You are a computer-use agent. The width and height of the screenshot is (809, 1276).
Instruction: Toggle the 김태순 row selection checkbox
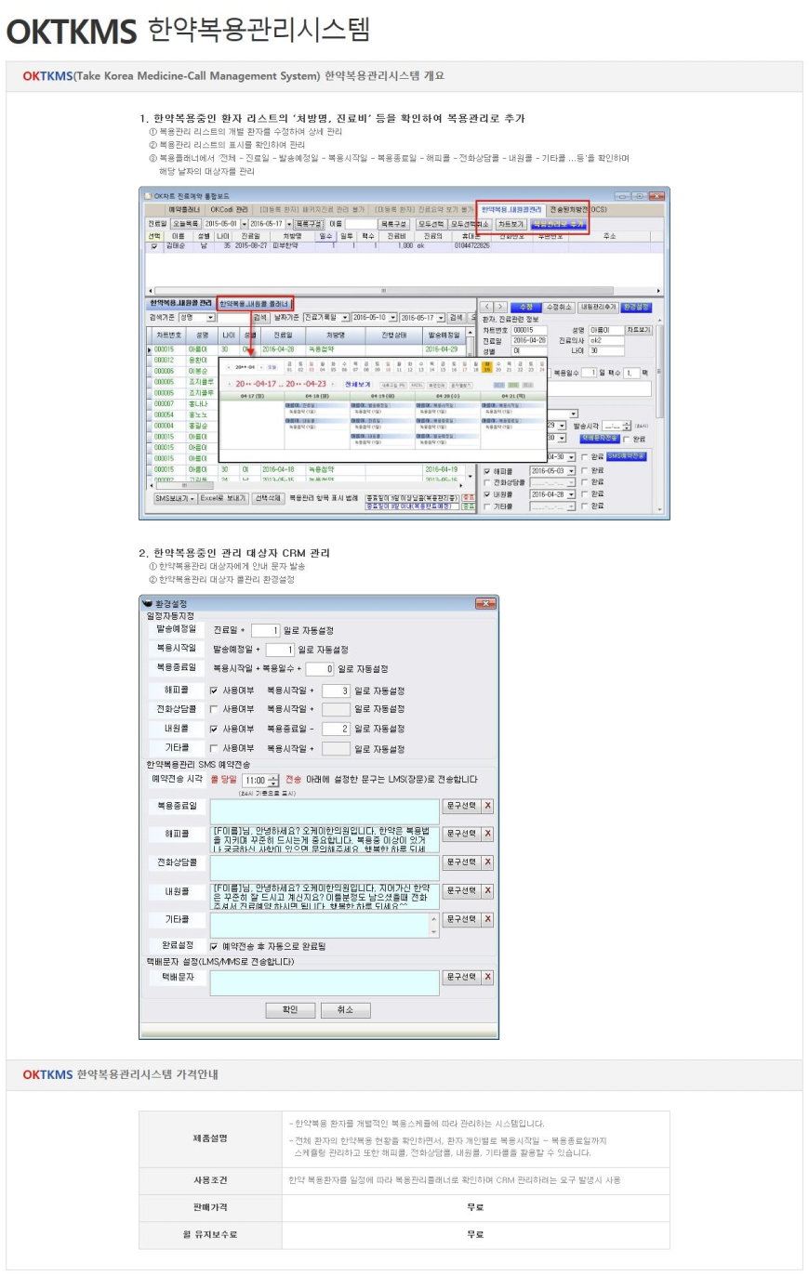pyautogui.click(x=154, y=246)
